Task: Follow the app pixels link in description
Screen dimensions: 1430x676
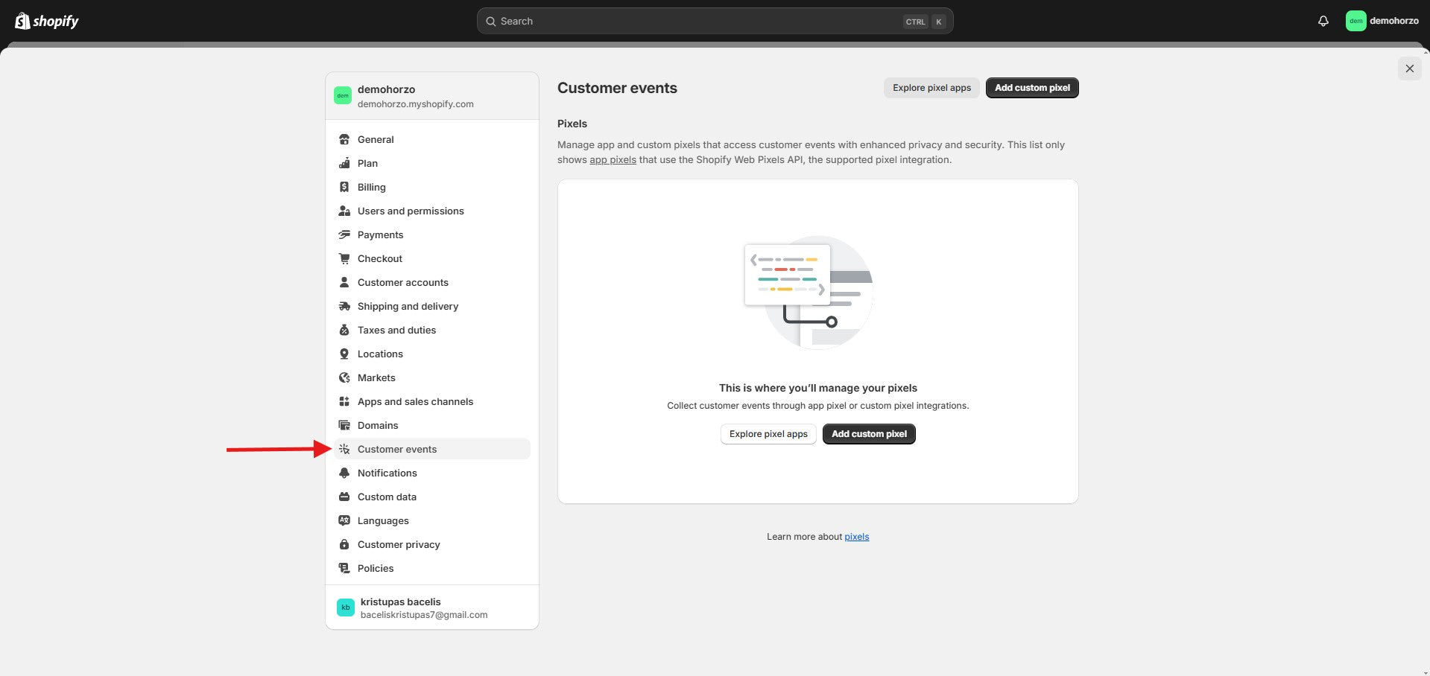Action: point(613,160)
